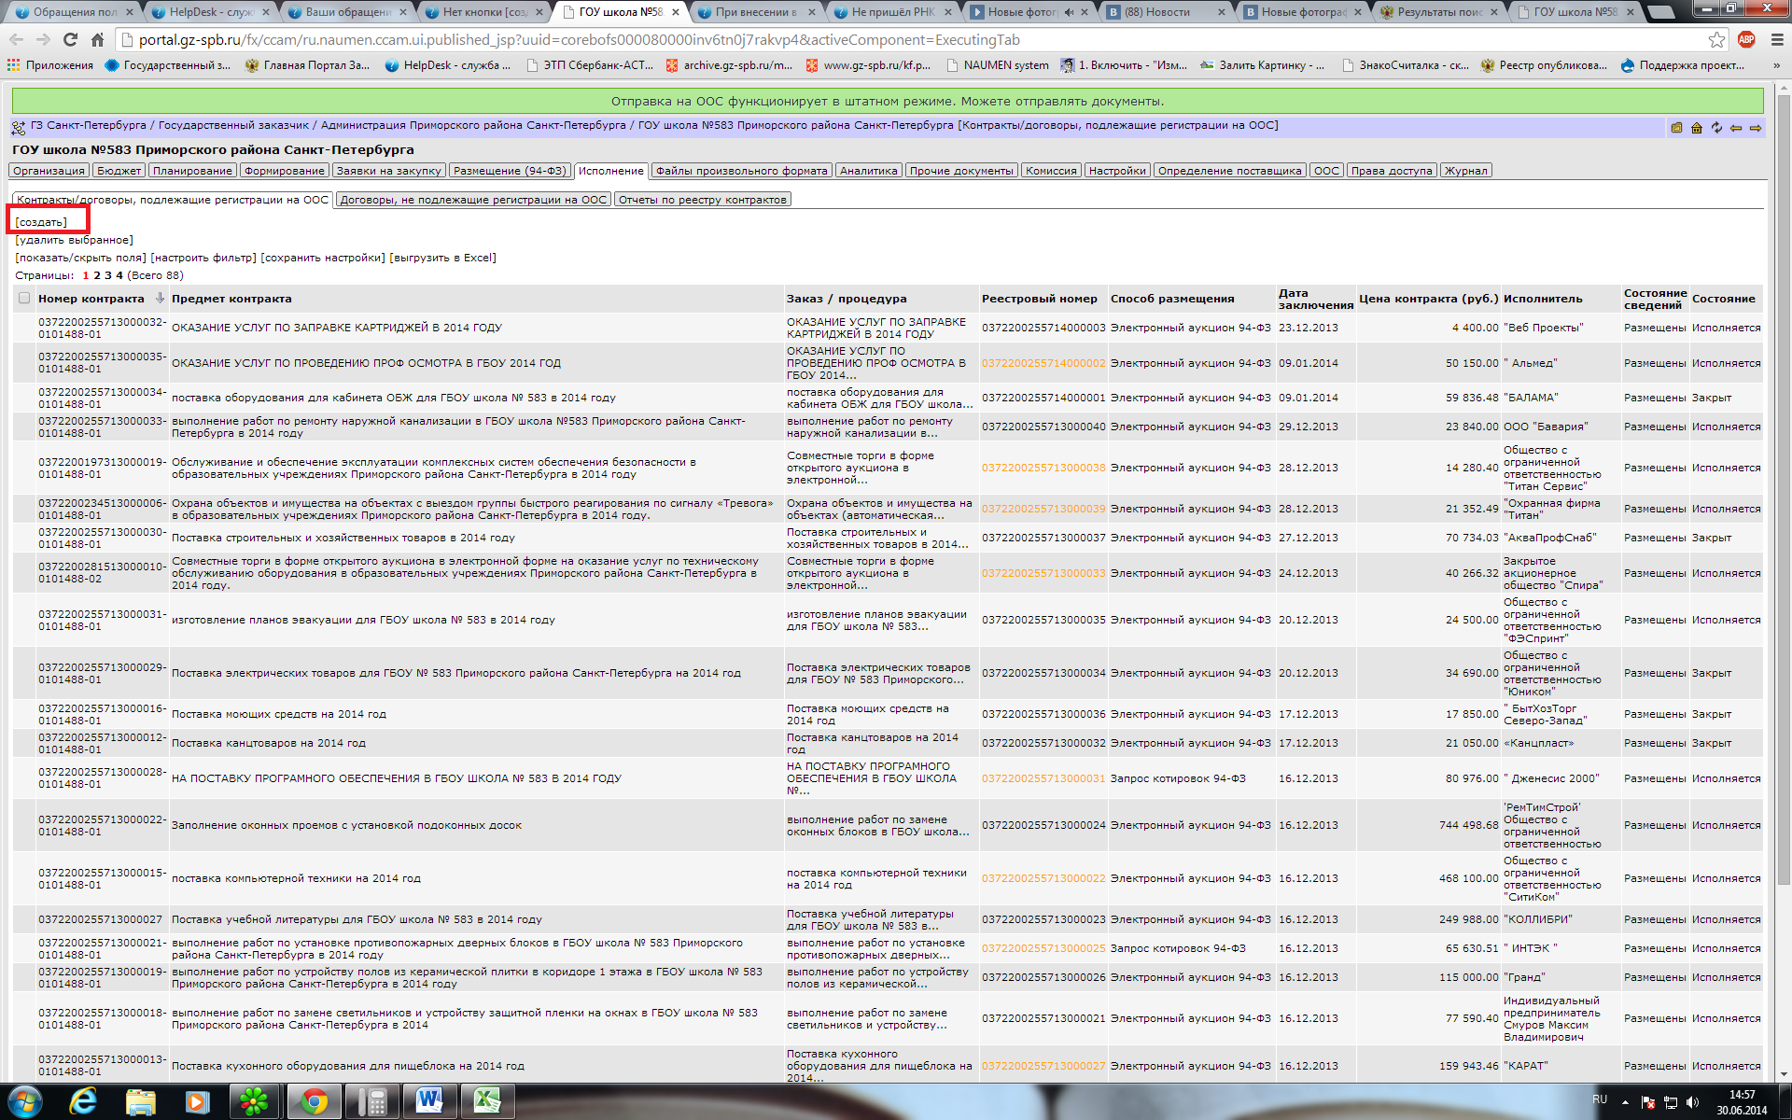Click the [создать] link

(41, 222)
